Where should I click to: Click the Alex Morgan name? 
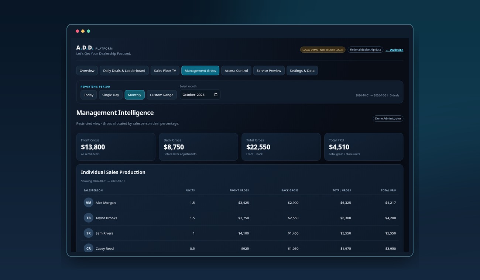click(x=106, y=203)
